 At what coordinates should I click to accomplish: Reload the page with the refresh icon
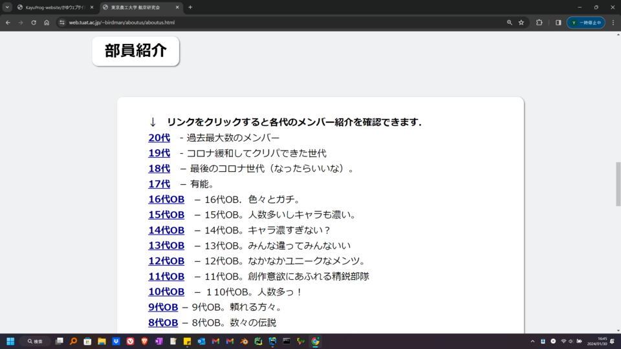click(34, 22)
